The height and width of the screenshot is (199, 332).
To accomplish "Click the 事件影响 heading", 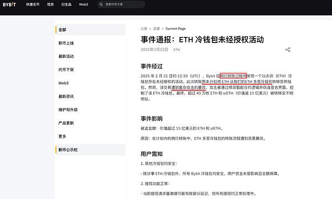I will point(152,119).
